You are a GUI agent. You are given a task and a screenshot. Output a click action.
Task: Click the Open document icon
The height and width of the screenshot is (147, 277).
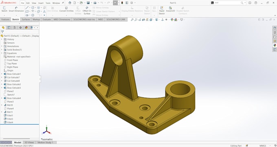point(81,3)
